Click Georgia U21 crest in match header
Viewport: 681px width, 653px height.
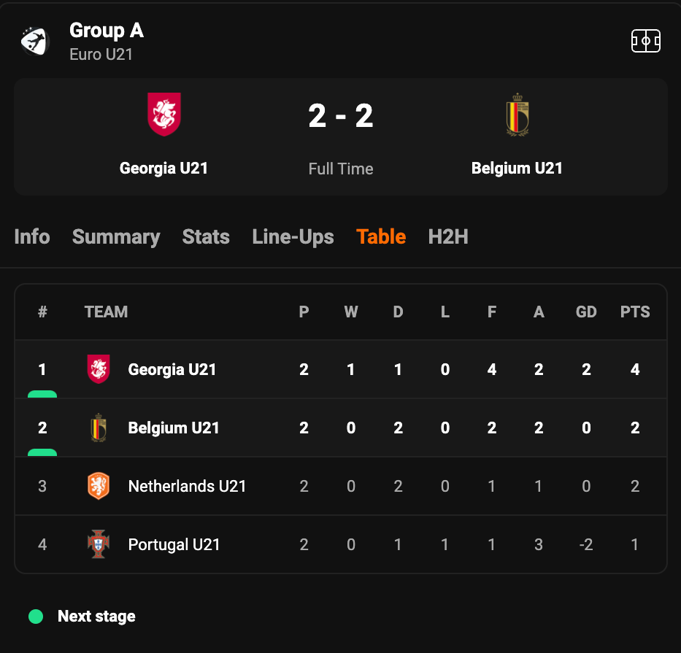[x=163, y=115]
